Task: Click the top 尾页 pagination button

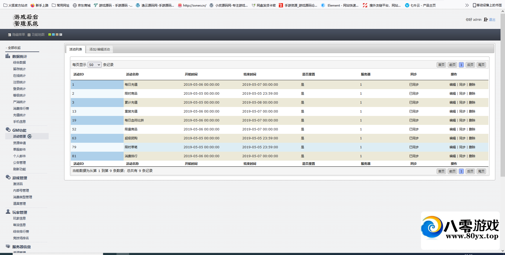Action: [481, 65]
